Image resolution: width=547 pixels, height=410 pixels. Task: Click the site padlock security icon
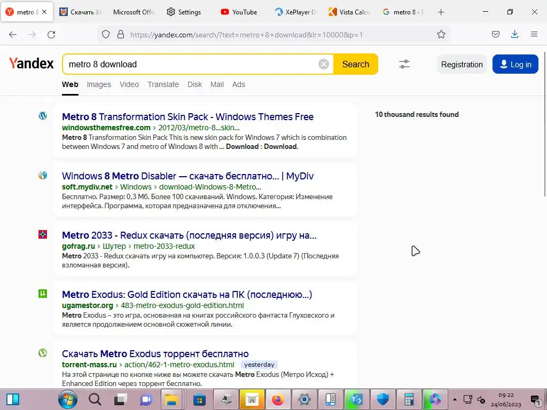click(121, 34)
